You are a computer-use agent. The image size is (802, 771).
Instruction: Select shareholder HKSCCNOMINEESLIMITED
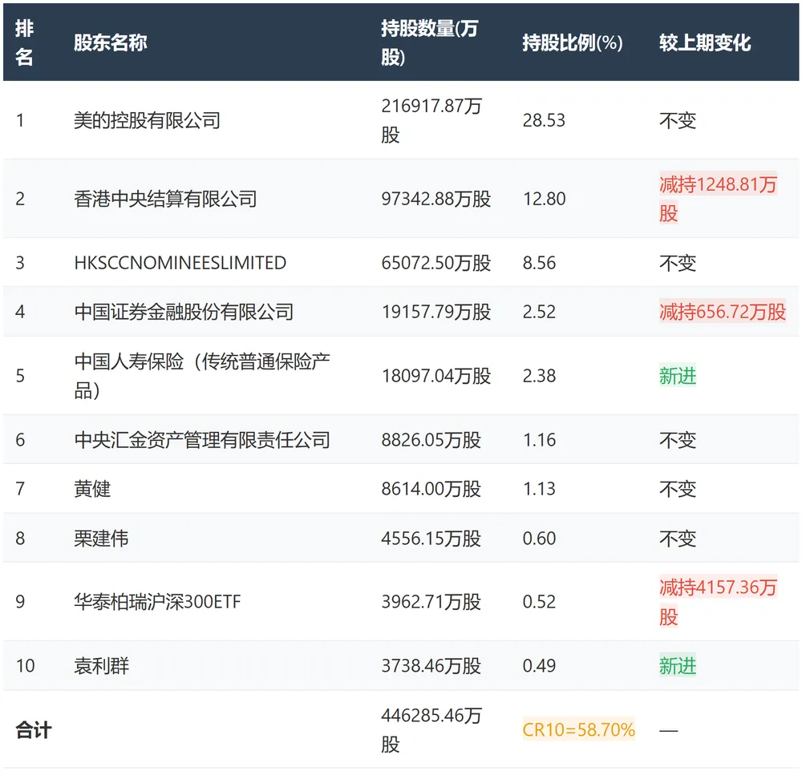[x=180, y=263]
